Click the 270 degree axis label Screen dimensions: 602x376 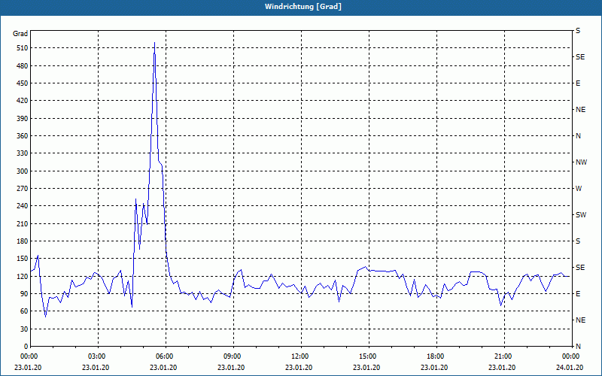pyautogui.click(x=23, y=189)
